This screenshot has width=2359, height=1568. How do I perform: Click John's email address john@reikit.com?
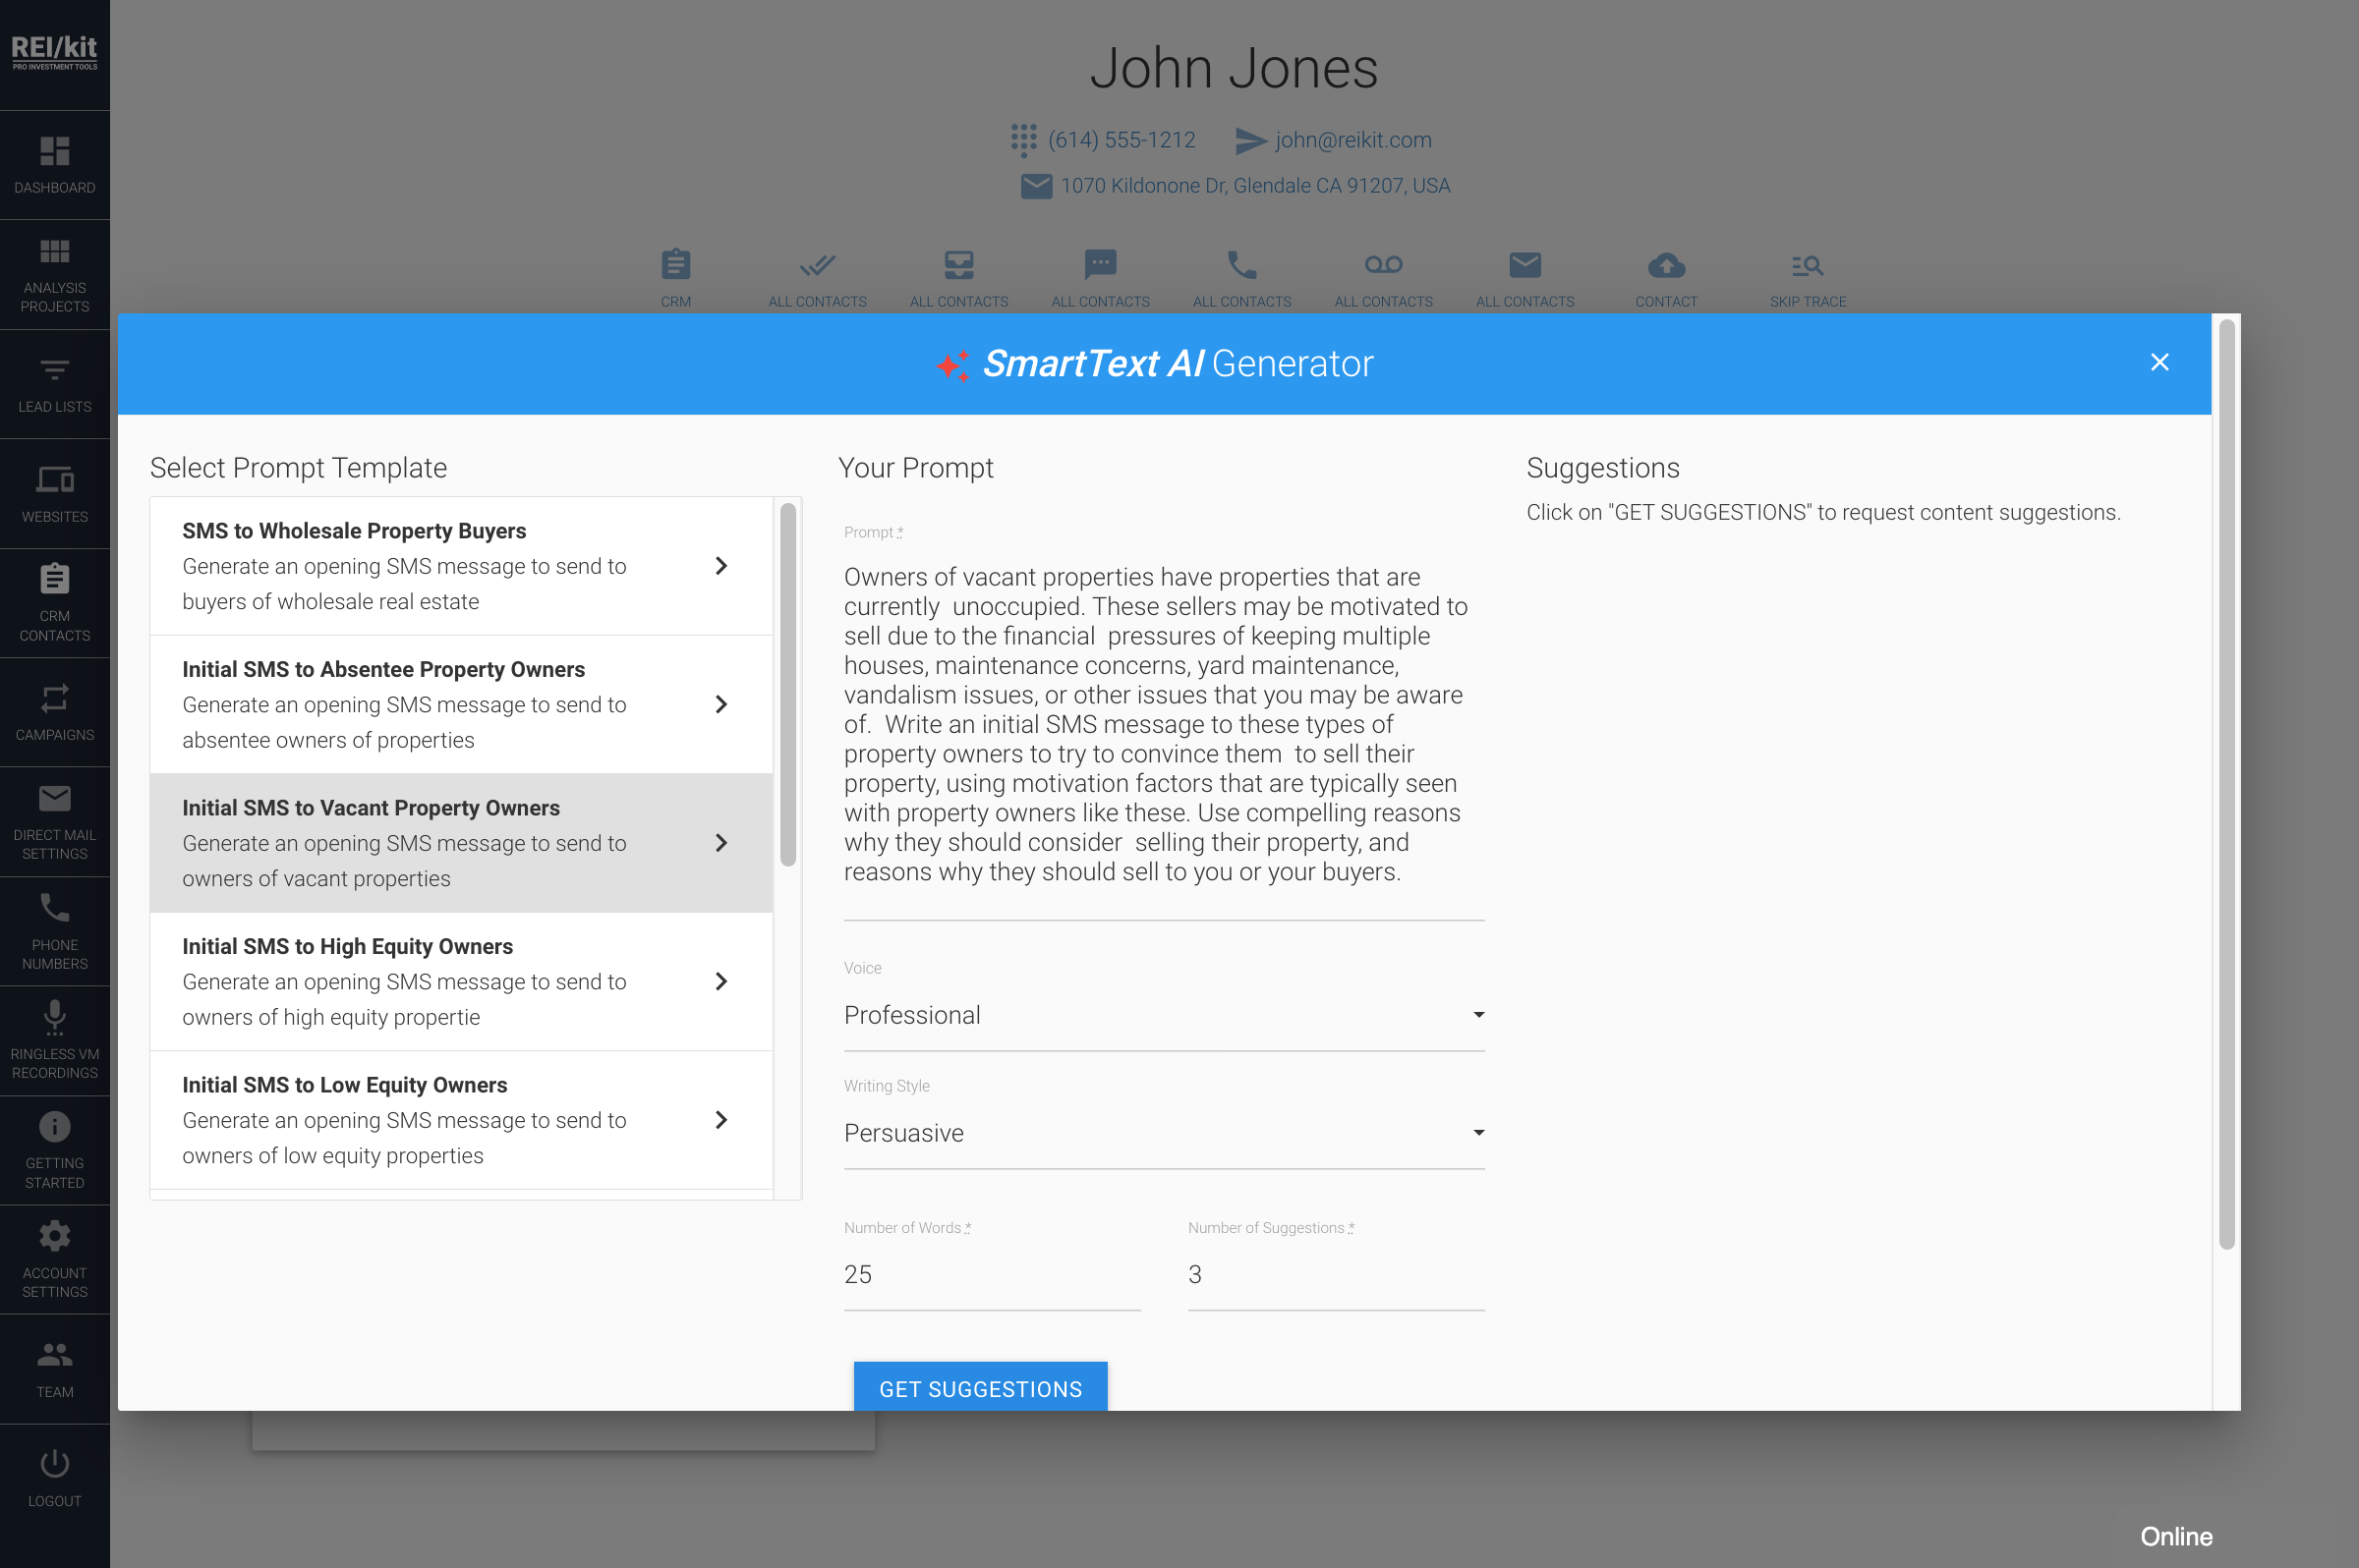(x=1352, y=140)
